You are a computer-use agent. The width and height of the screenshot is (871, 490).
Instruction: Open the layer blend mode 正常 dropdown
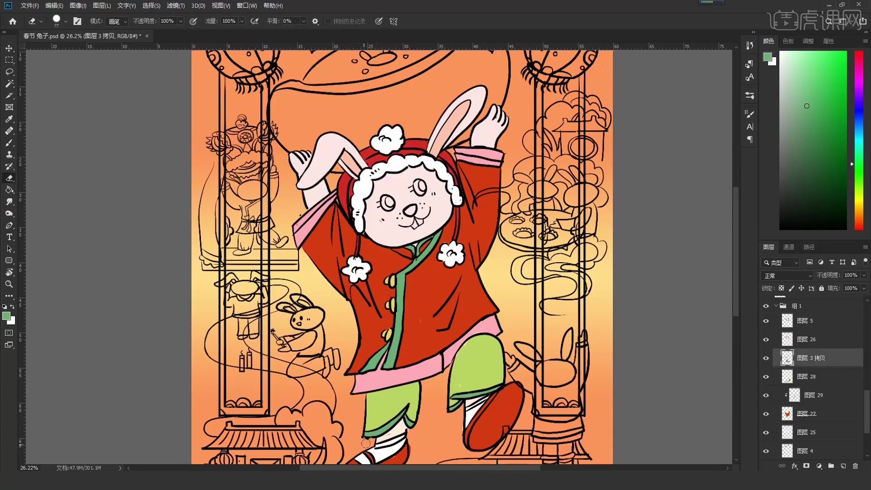[x=788, y=275]
